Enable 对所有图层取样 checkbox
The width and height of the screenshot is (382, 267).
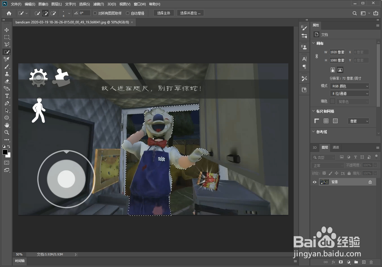click(x=95, y=13)
